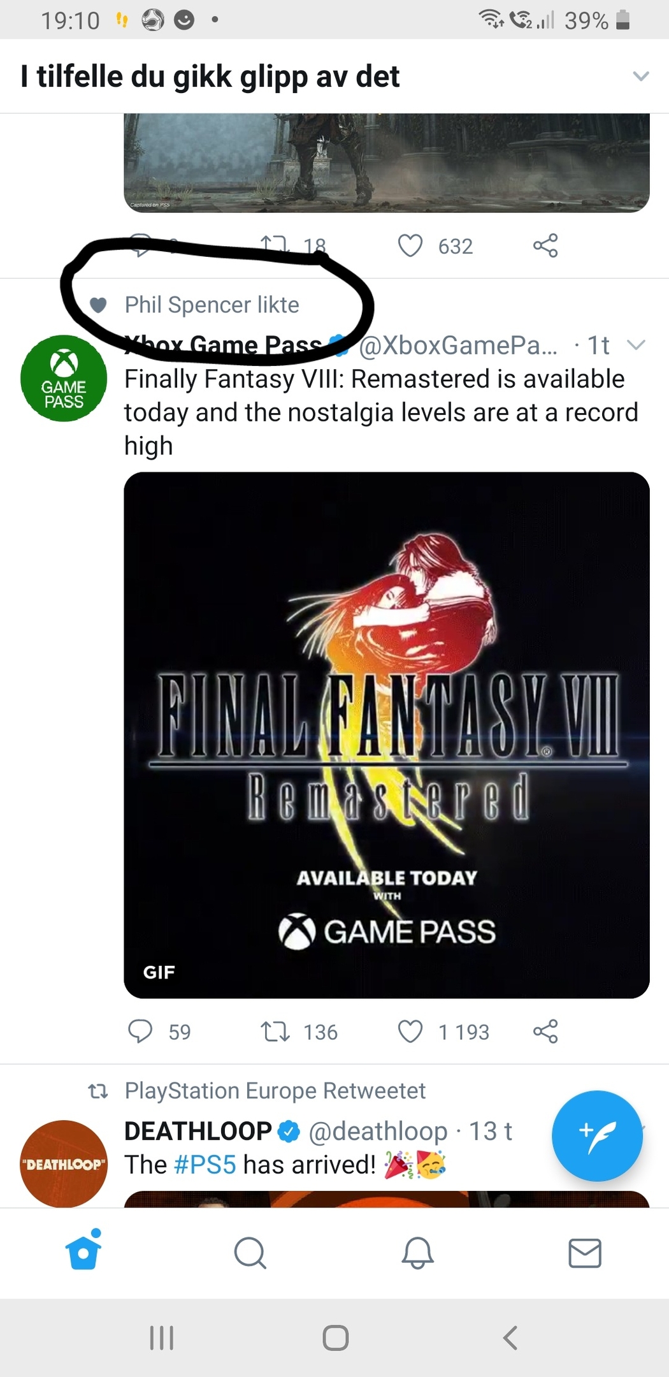Open the @deathloop handle
This screenshot has width=669, height=1377.
378,1132
